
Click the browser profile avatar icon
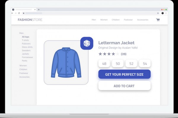(x=162, y=13)
